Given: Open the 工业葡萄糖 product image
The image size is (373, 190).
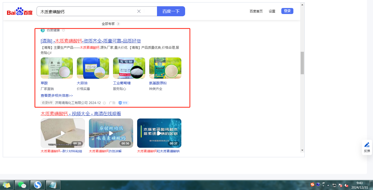Looking at the screenshot, I should pos(129,68).
